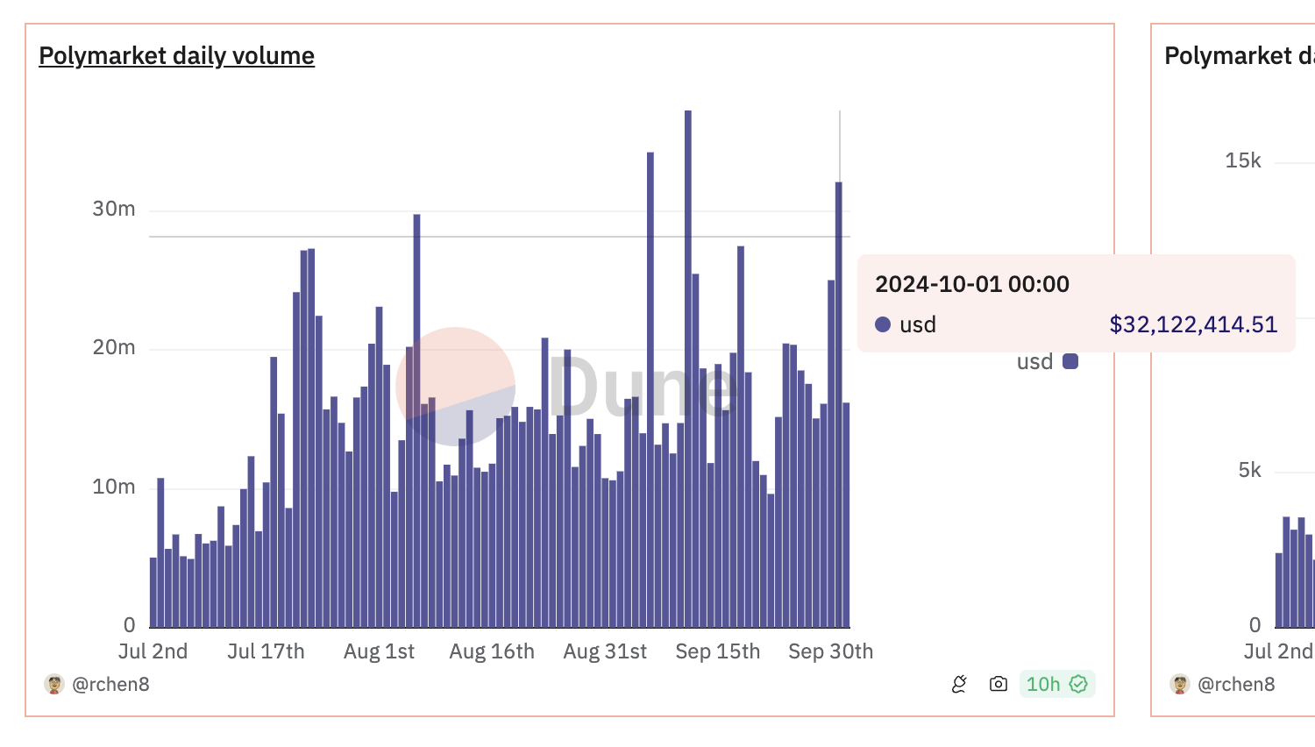Click the 10m y-axis label
The height and width of the screenshot is (747, 1315).
click(114, 487)
